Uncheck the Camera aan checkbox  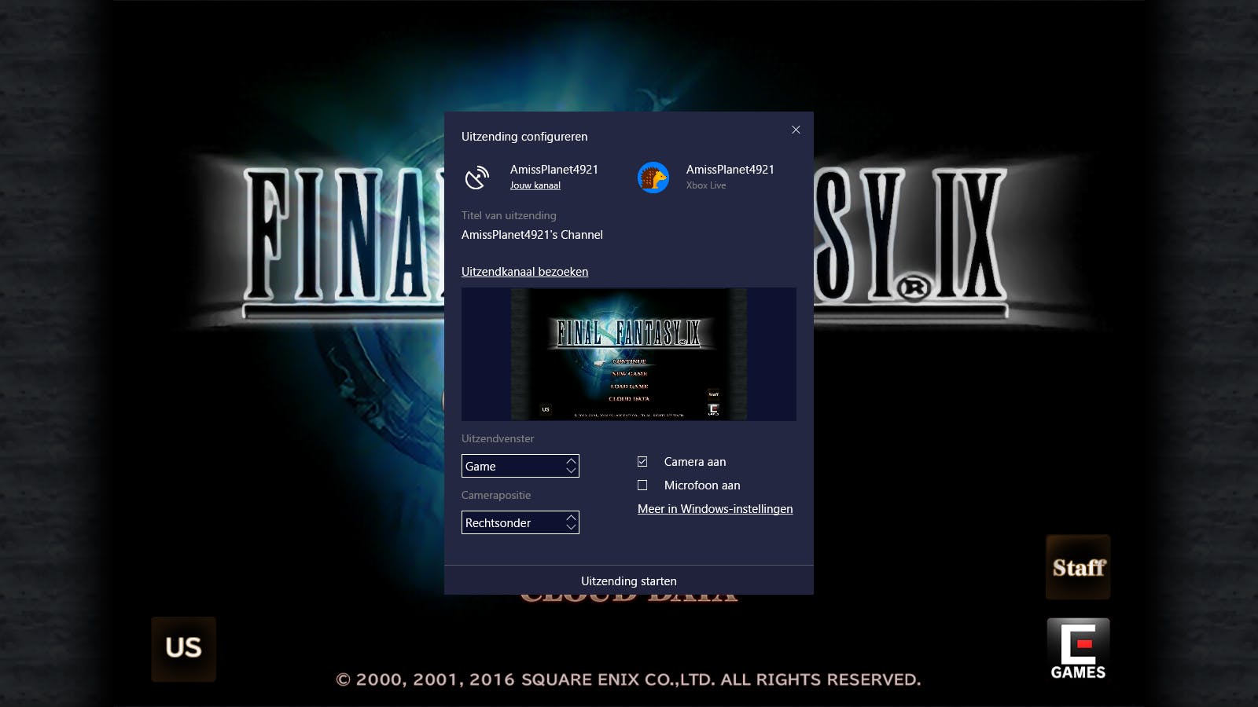point(643,461)
